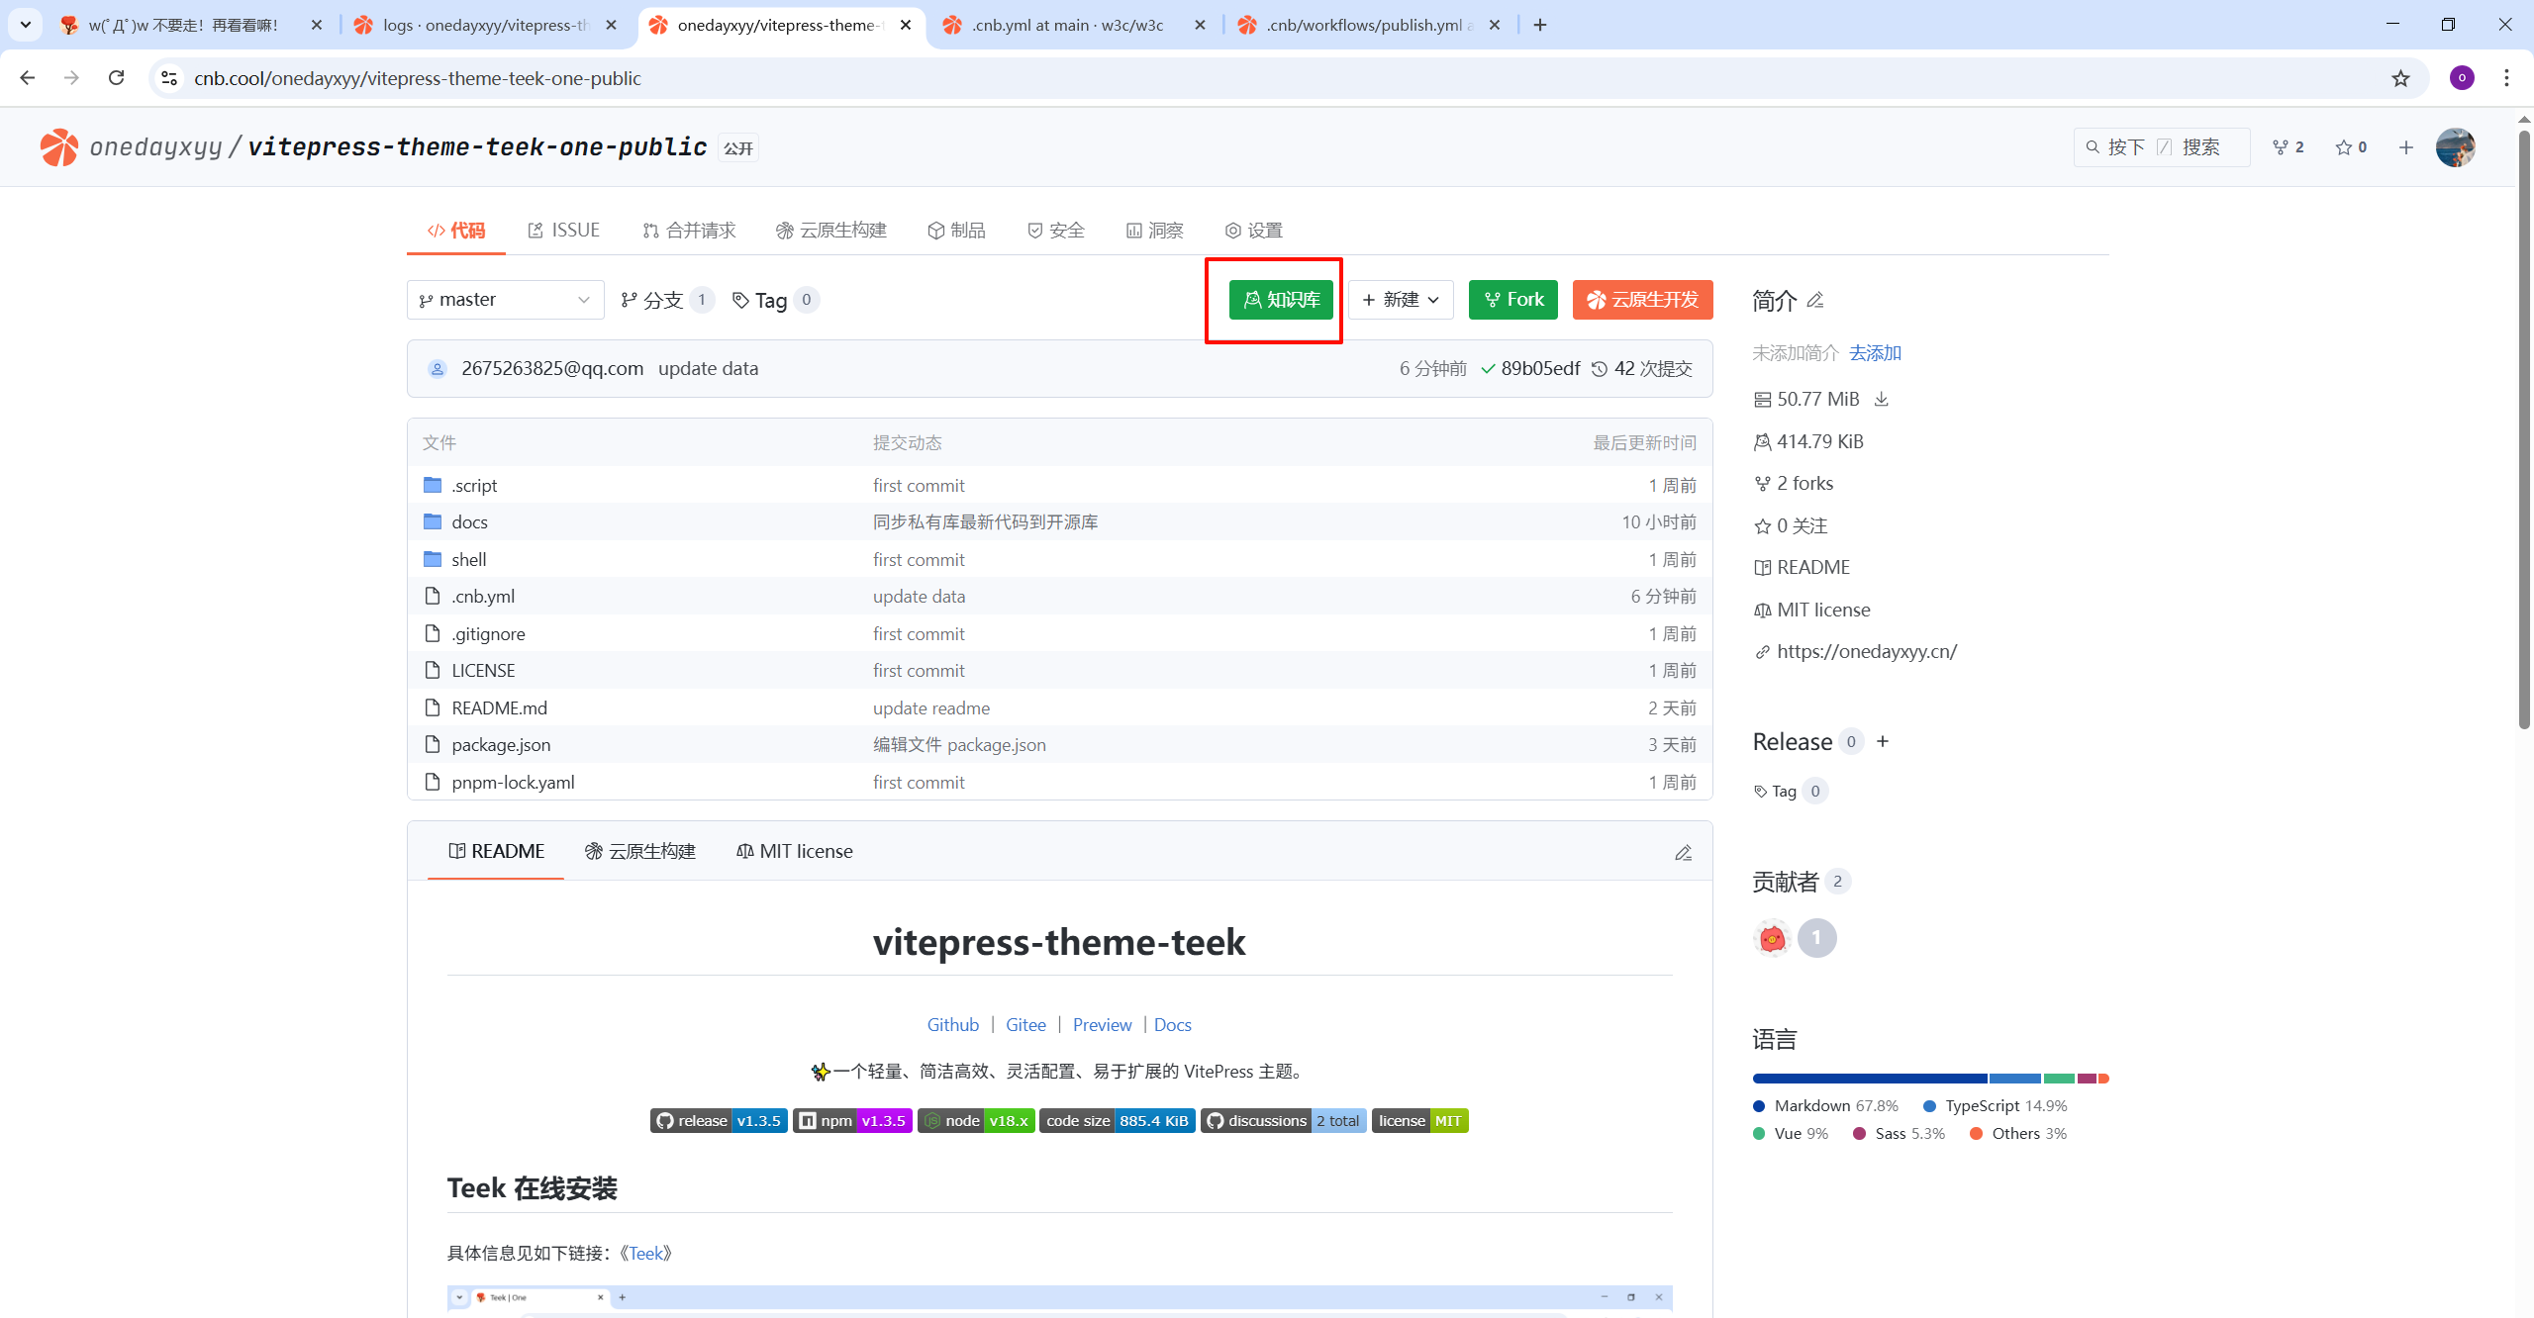The image size is (2534, 1318).
Task: Open pnpm-lock.yaml file
Action: [x=513, y=782]
